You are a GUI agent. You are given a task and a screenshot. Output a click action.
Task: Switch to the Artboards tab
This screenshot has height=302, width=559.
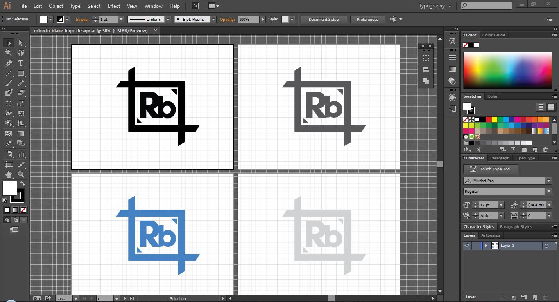click(491, 235)
